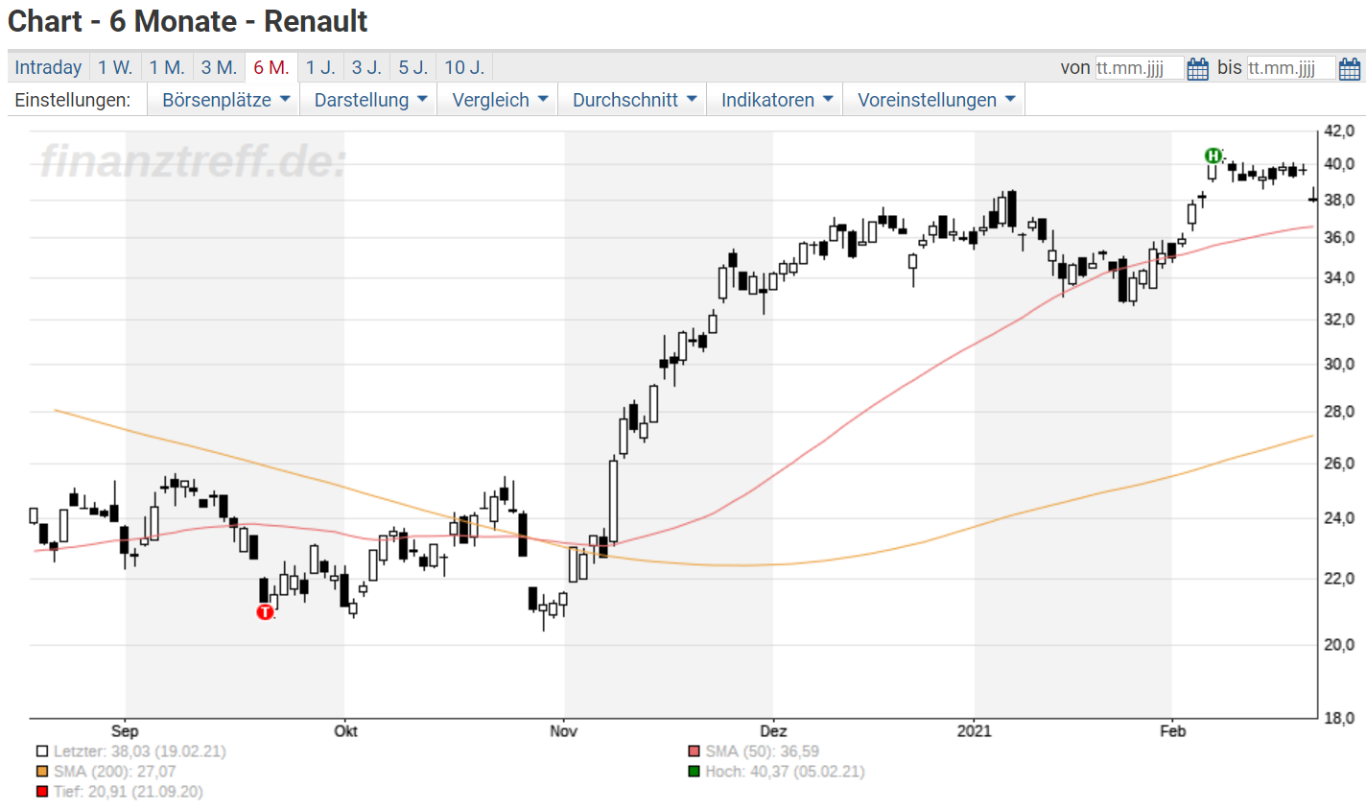This screenshot has height=811, width=1366.
Task: Click the red SMA (50) legend swatch
Action: tap(695, 751)
